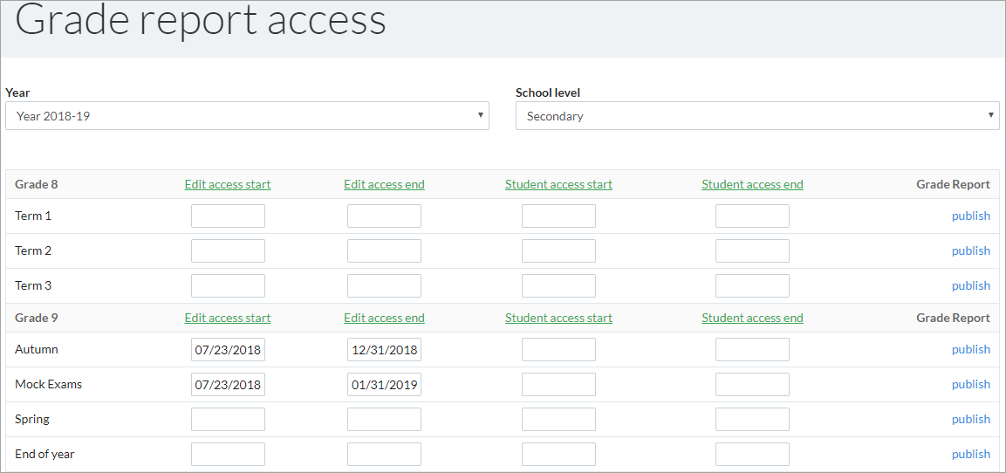Publish the Term 3 grade report
Image resolution: width=1006 pixels, height=473 pixels.
[971, 285]
